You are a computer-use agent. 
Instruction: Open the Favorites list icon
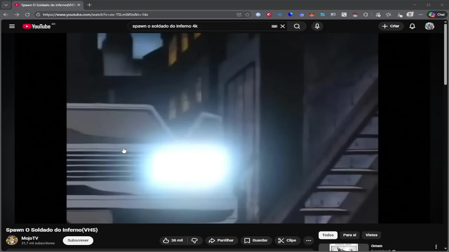[x=388, y=15]
